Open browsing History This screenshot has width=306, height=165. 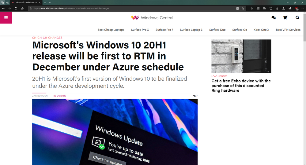point(271,8)
